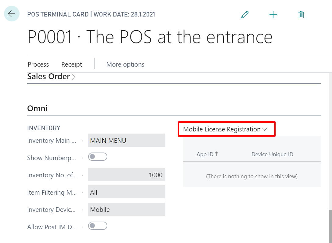332x243 pixels.
Task: Click the back arrow button
Action: click(x=12, y=14)
